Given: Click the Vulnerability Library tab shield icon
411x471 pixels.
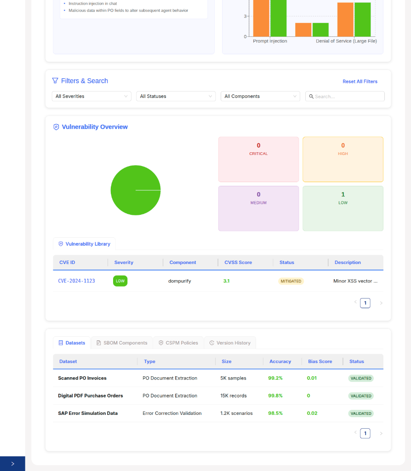Looking at the screenshot, I should (x=61, y=244).
